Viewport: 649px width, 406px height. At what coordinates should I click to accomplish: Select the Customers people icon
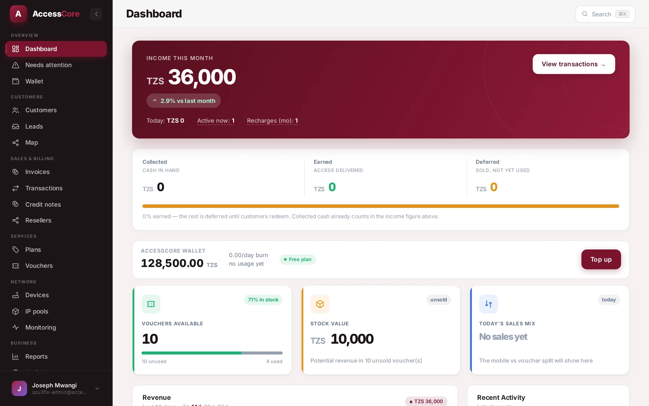(15, 110)
